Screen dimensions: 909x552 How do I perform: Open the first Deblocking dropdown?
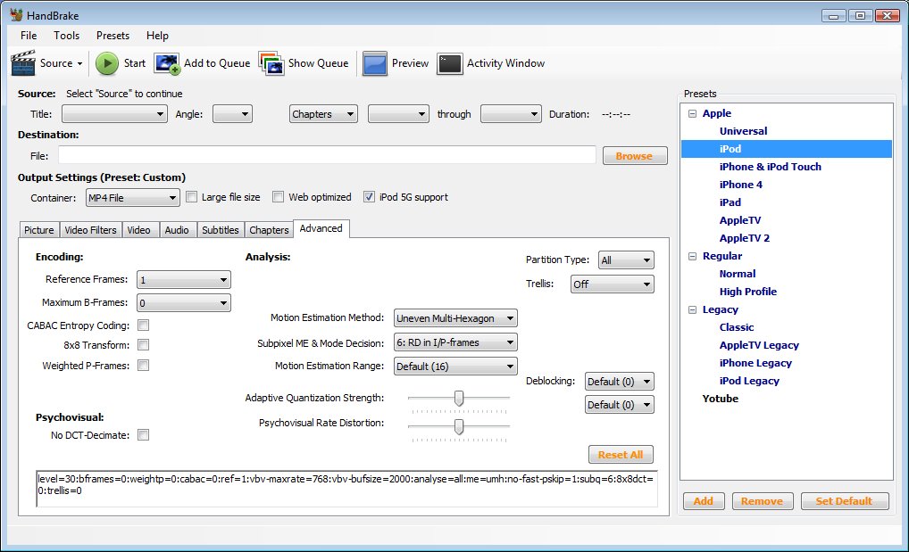pyautogui.click(x=619, y=381)
